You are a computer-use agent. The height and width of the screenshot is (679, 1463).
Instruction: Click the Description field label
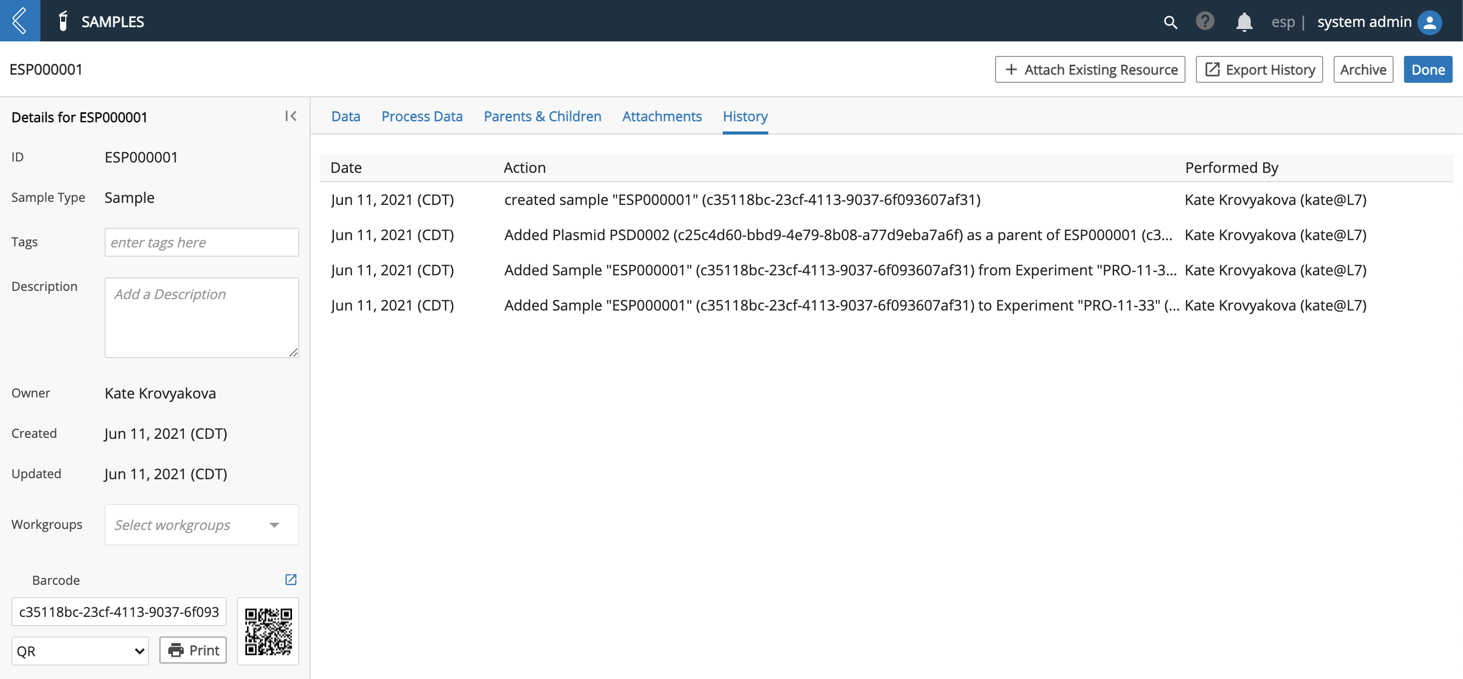click(45, 286)
